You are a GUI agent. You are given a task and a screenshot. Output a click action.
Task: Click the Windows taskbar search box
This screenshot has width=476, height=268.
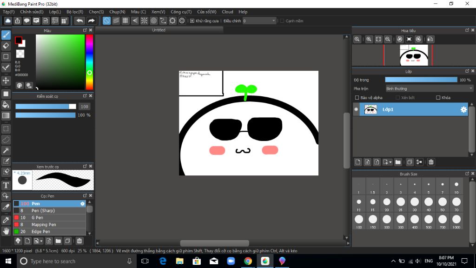tap(76, 261)
